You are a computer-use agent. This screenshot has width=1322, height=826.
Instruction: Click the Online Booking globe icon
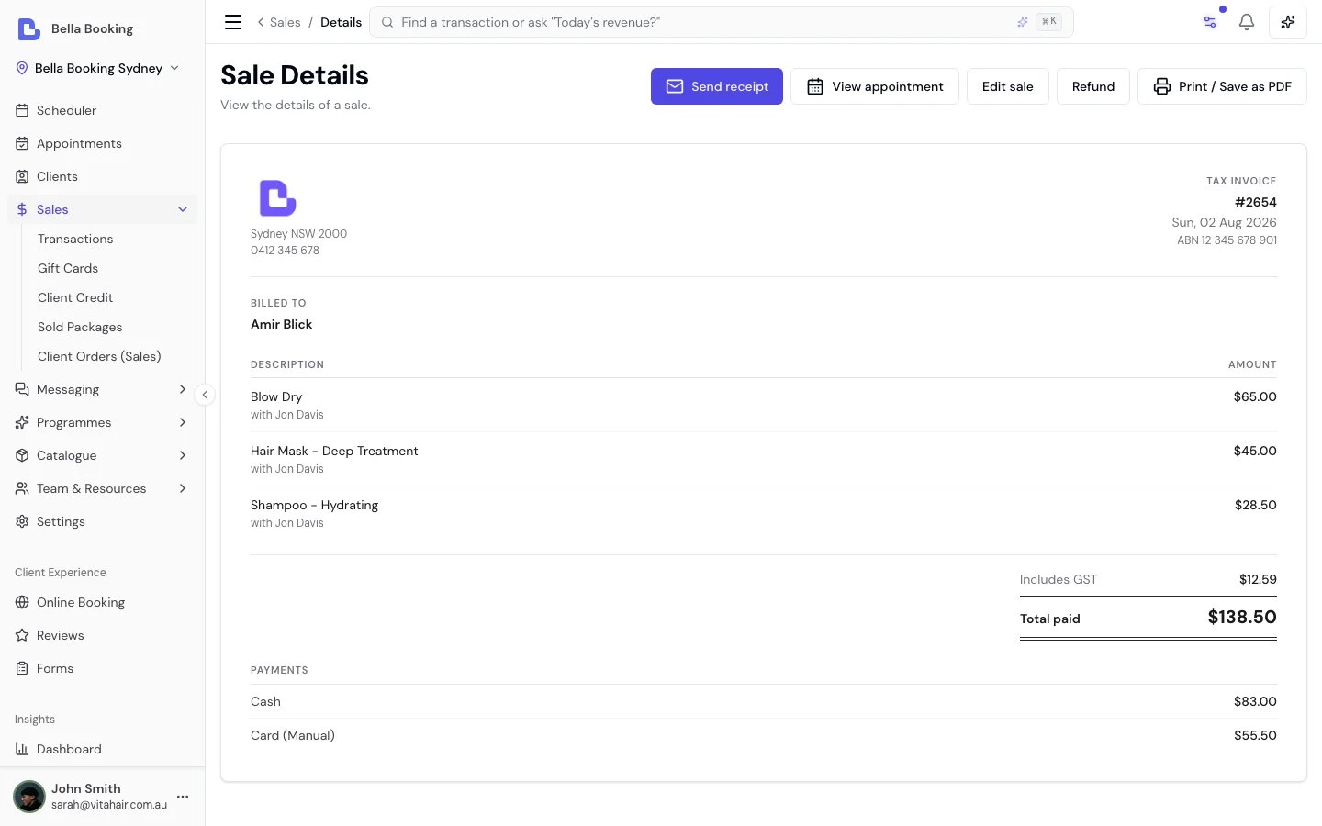[22, 602]
